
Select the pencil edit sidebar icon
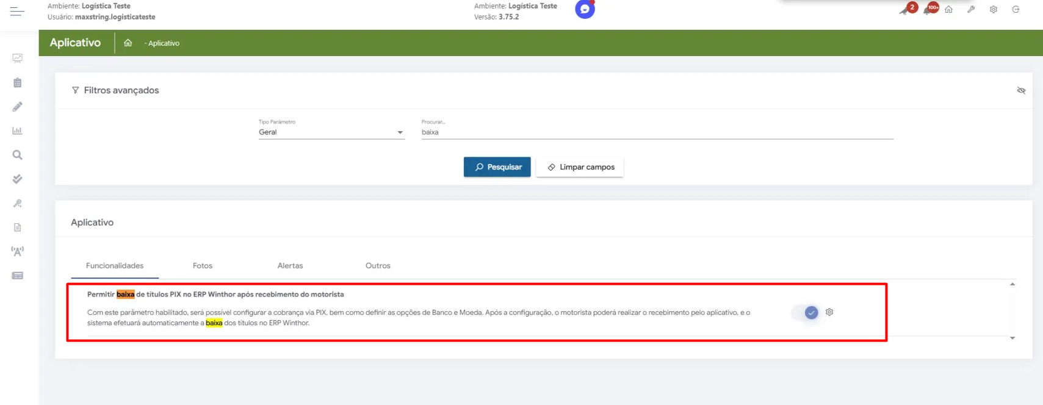[x=18, y=107]
